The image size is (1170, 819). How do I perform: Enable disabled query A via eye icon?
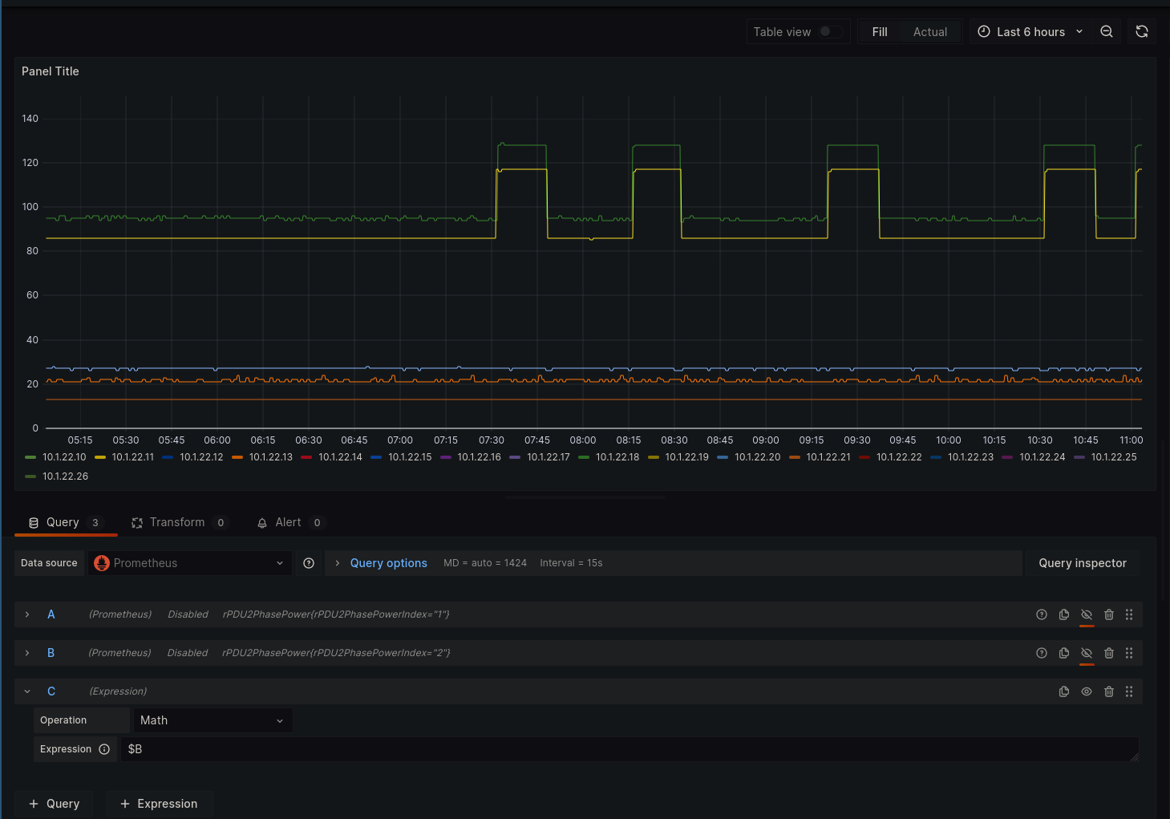tap(1087, 614)
